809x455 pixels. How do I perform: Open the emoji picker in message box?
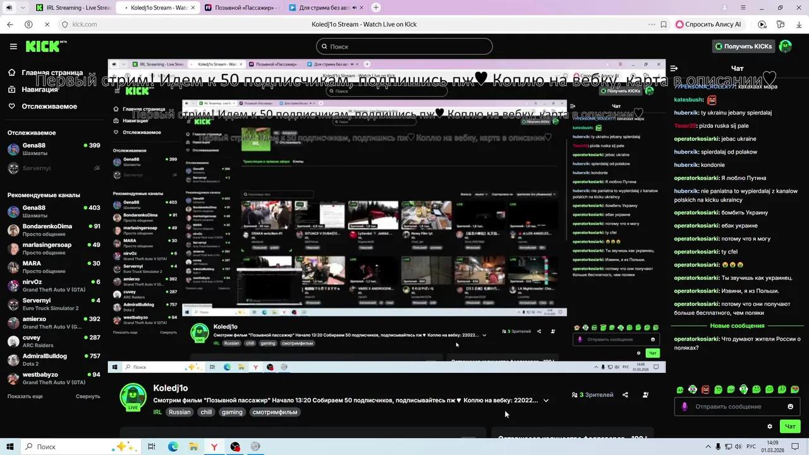(790, 406)
